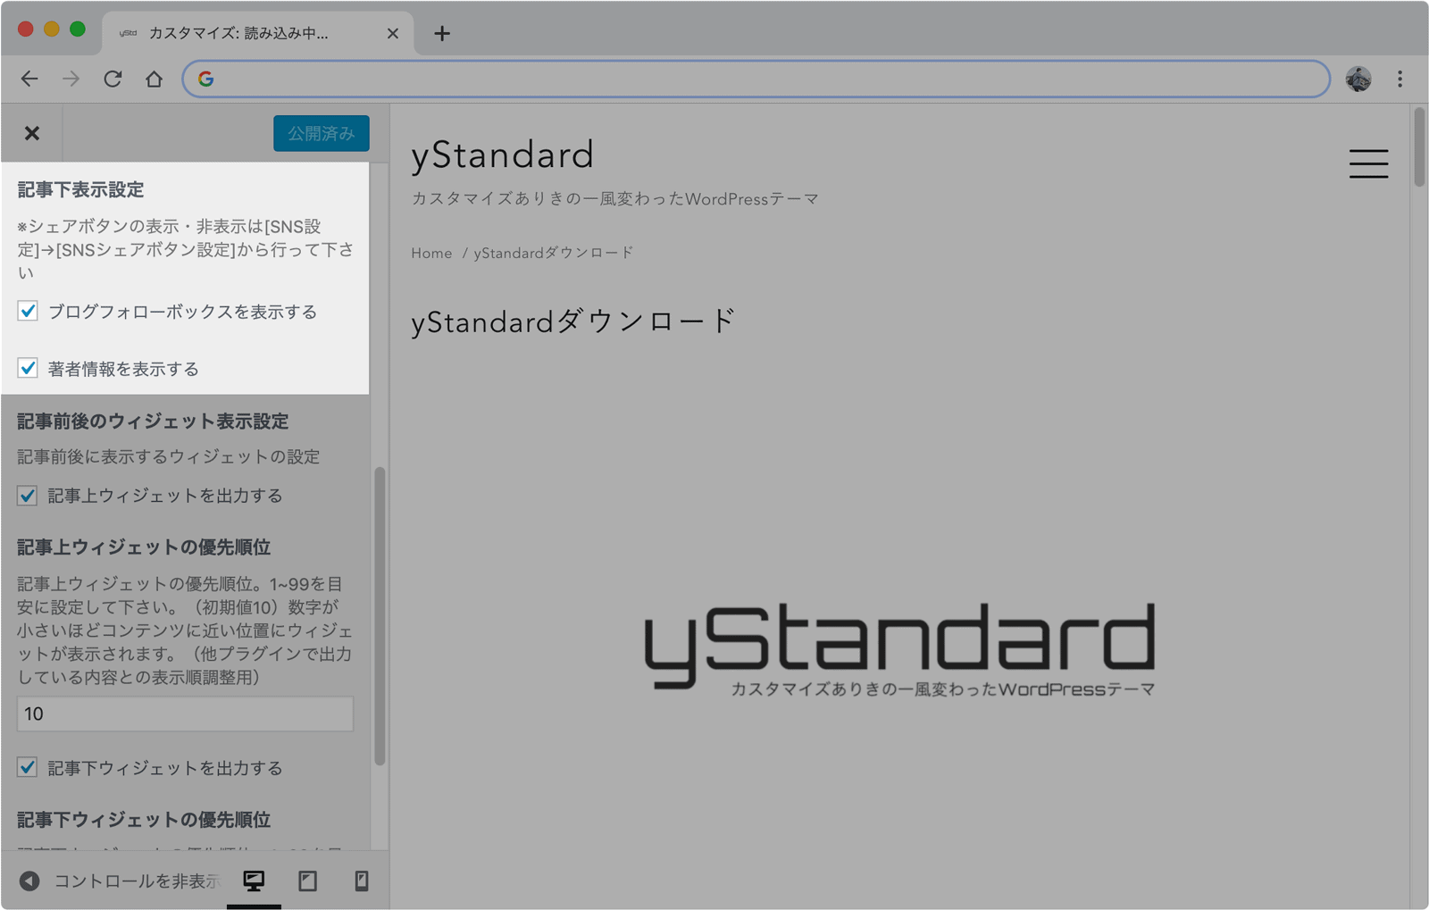
Task: Click the customizer panel scrollbar
Action: [x=380, y=615]
